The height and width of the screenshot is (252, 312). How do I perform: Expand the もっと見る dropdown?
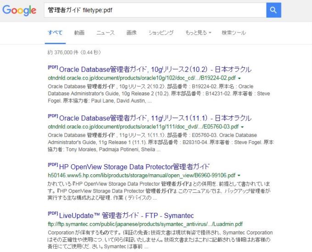click(x=198, y=33)
